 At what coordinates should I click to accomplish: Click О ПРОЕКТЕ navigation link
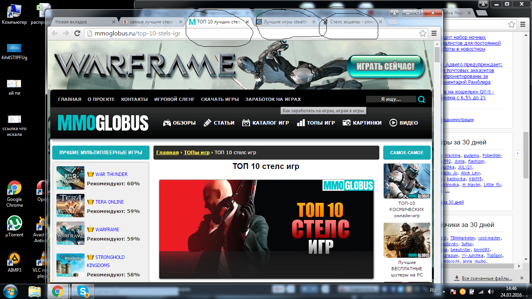tap(101, 99)
